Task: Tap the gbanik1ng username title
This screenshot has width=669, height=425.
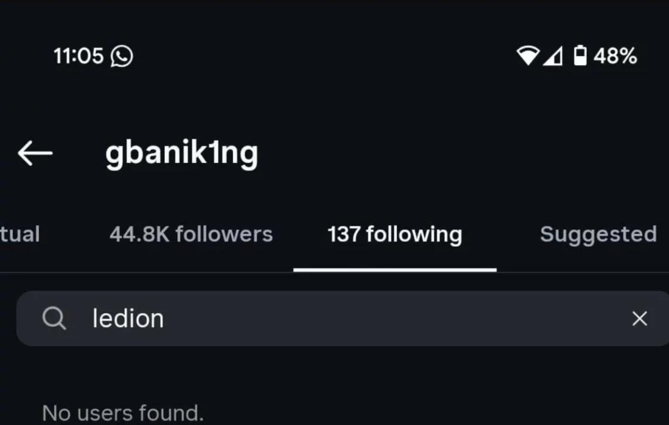Action: coord(181,154)
